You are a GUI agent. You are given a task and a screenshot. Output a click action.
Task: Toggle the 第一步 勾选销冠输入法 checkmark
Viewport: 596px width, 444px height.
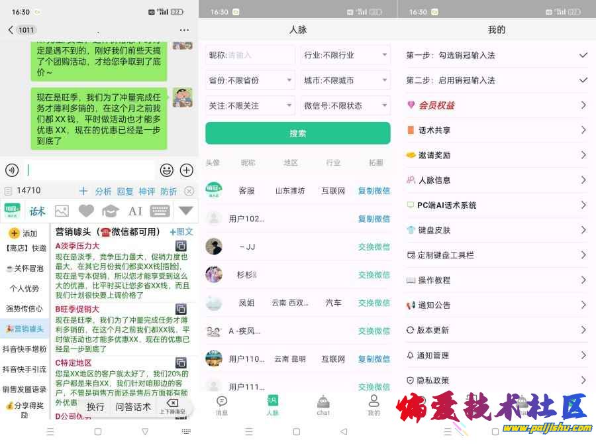click(x=583, y=55)
